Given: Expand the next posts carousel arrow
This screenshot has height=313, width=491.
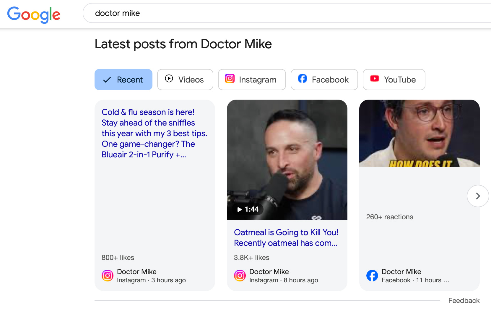Looking at the screenshot, I should (x=478, y=196).
